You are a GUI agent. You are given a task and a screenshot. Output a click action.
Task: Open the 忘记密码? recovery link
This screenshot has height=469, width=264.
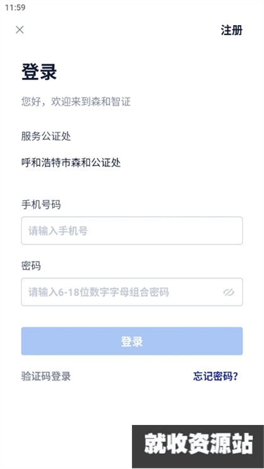pos(215,377)
